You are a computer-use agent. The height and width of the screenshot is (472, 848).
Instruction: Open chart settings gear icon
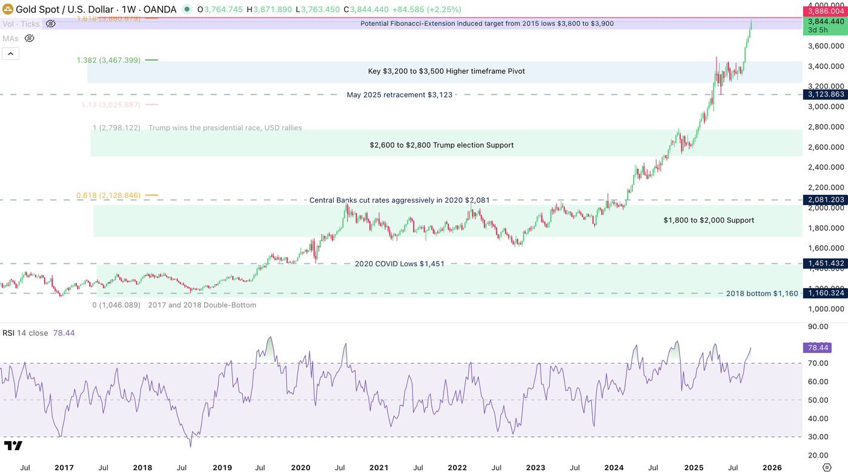[x=827, y=467]
